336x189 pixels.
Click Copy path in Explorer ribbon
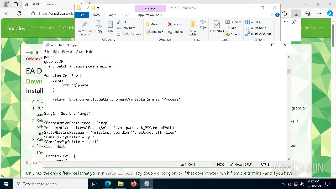click(x=126, y=28)
